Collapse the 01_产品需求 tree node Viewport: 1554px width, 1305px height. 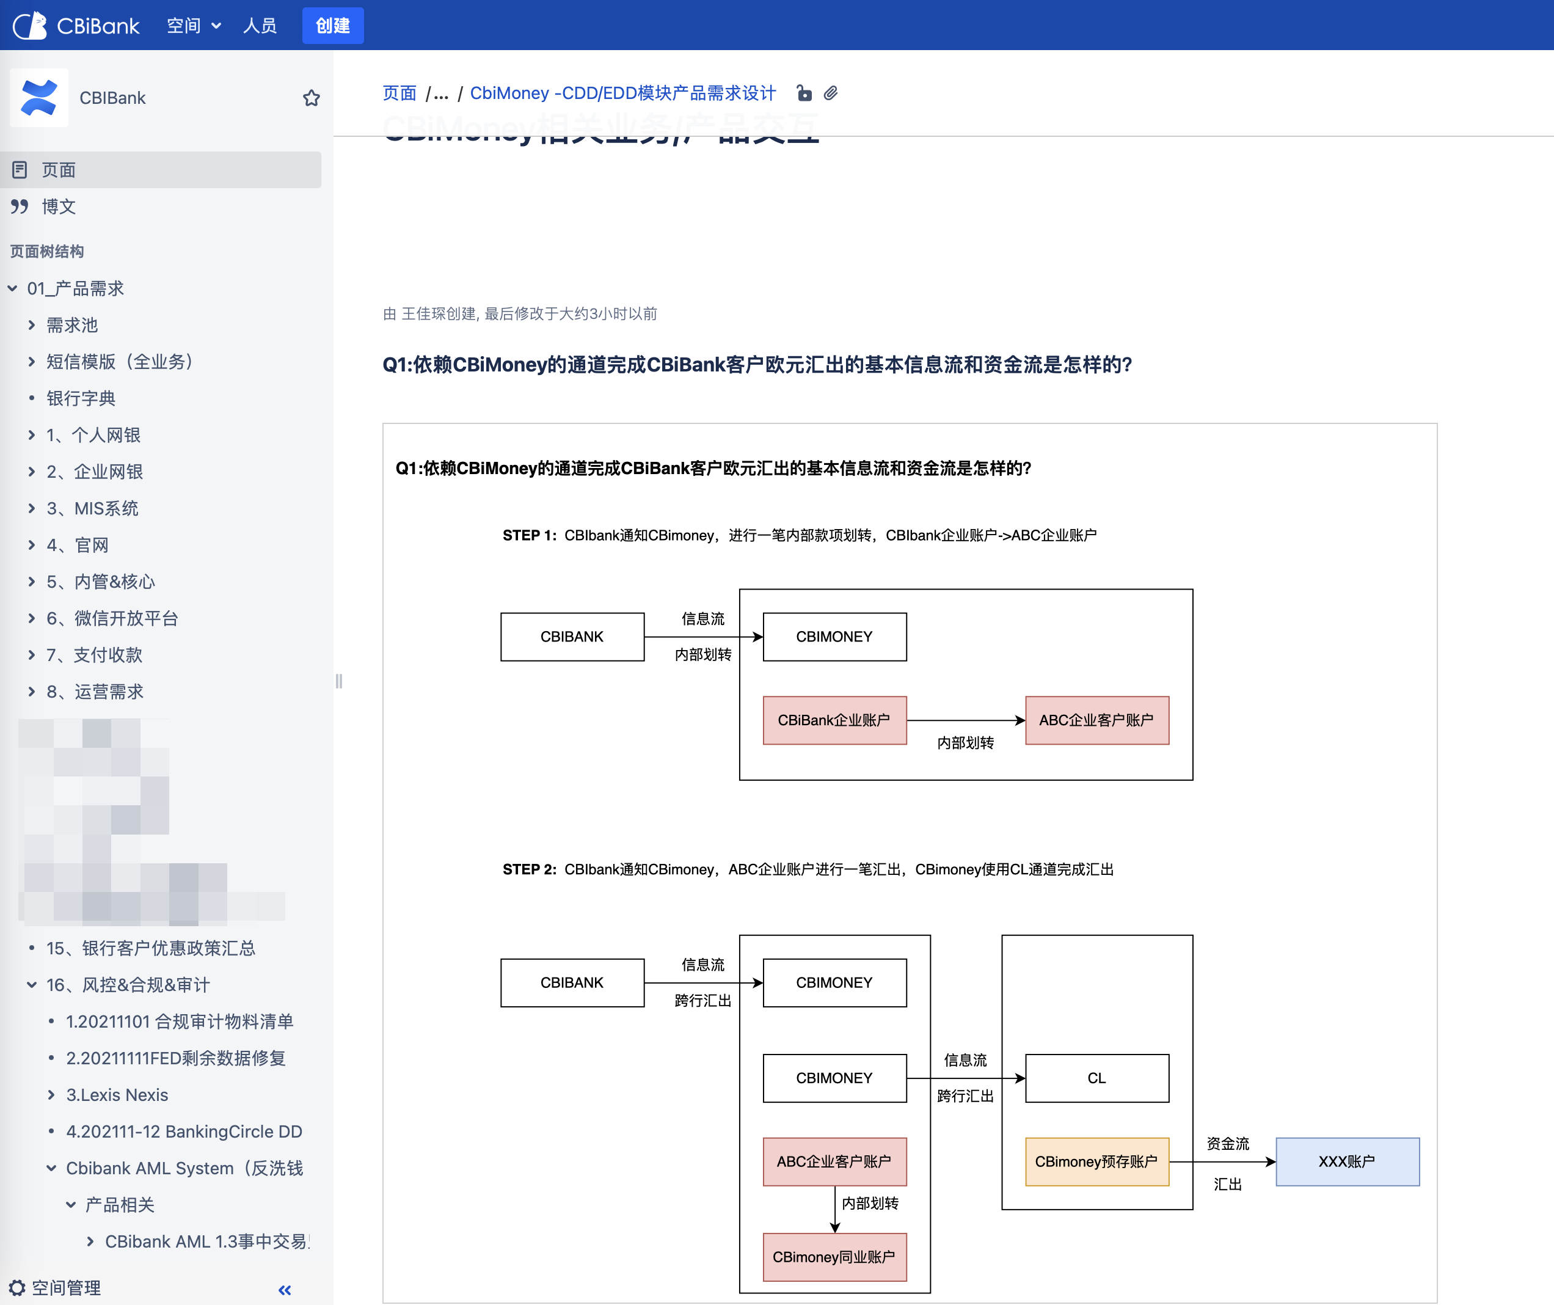(x=13, y=289)
